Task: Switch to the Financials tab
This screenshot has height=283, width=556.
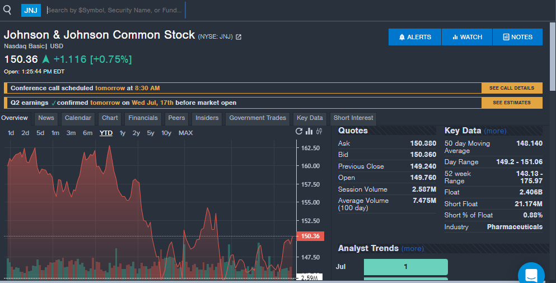Action: pyautogui.click(x=143, y=118)
